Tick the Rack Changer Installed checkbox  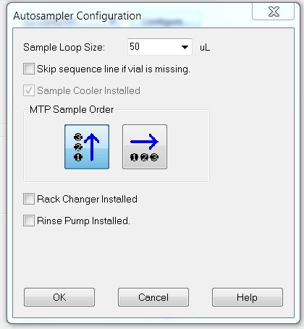(29, 199)
